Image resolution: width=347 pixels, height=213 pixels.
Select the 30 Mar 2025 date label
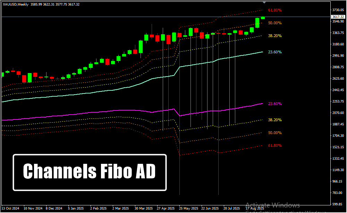(144, 208)
